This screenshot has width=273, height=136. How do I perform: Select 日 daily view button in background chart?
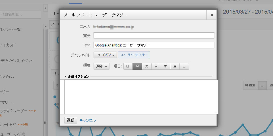[x=262, y=85]
